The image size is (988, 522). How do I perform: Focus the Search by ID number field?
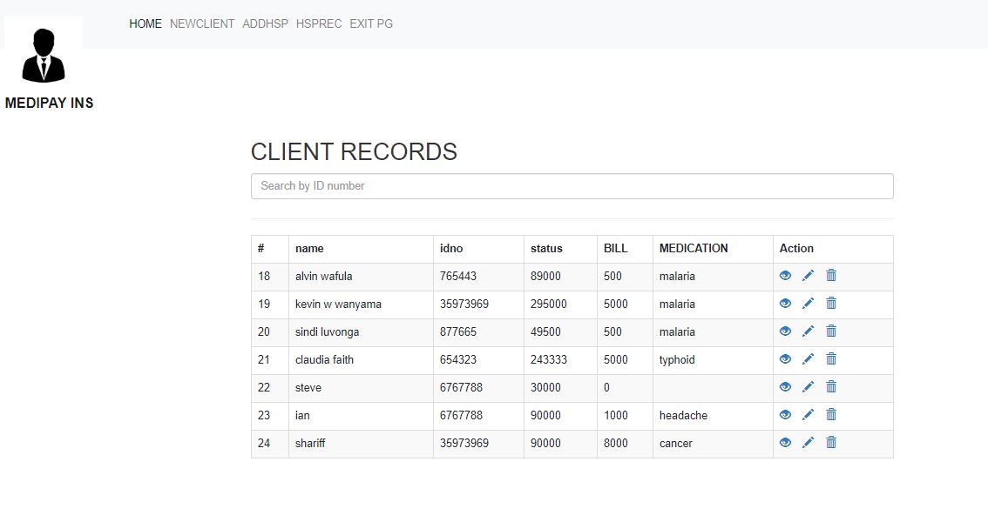pos(572,186)
